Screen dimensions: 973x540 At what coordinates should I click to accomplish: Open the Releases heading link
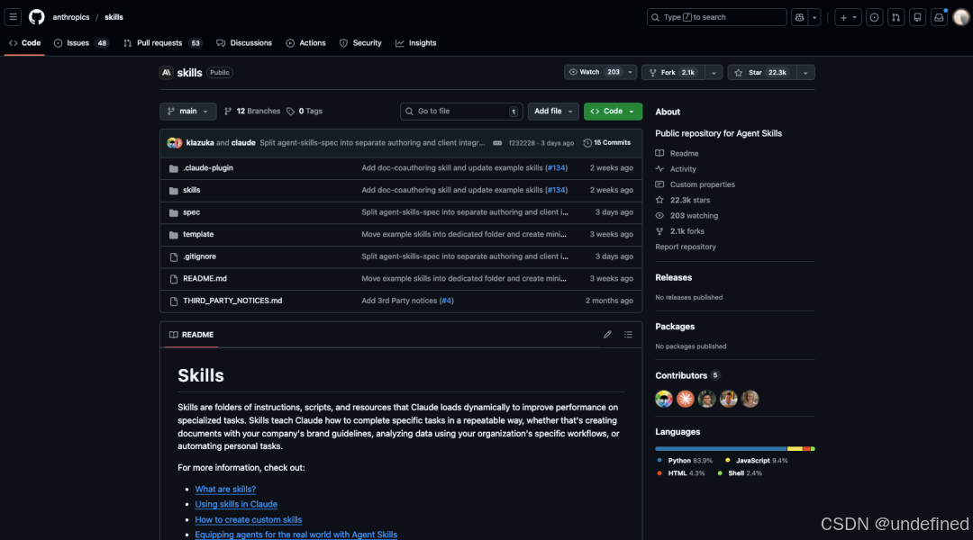click(x=673, y=278)
